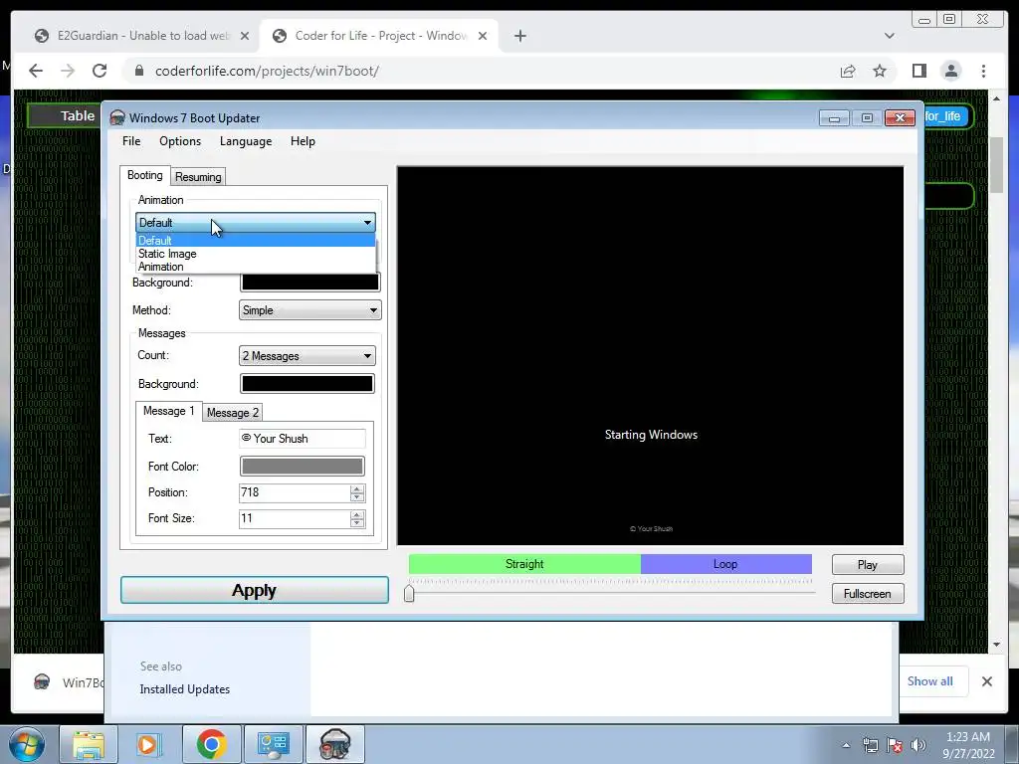Screen dimensions: 1019x764
Task: Close the Coder for Life tab
Action: tap(483, 36)
